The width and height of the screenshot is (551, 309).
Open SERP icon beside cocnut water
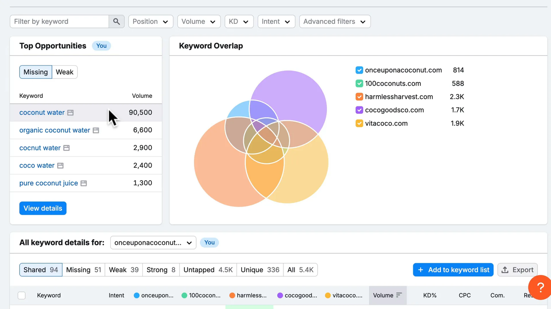pyautogui.click(x=66, y=148)
